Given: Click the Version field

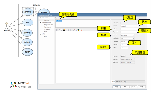Looking at the screenshot, I should coord(124,45).
